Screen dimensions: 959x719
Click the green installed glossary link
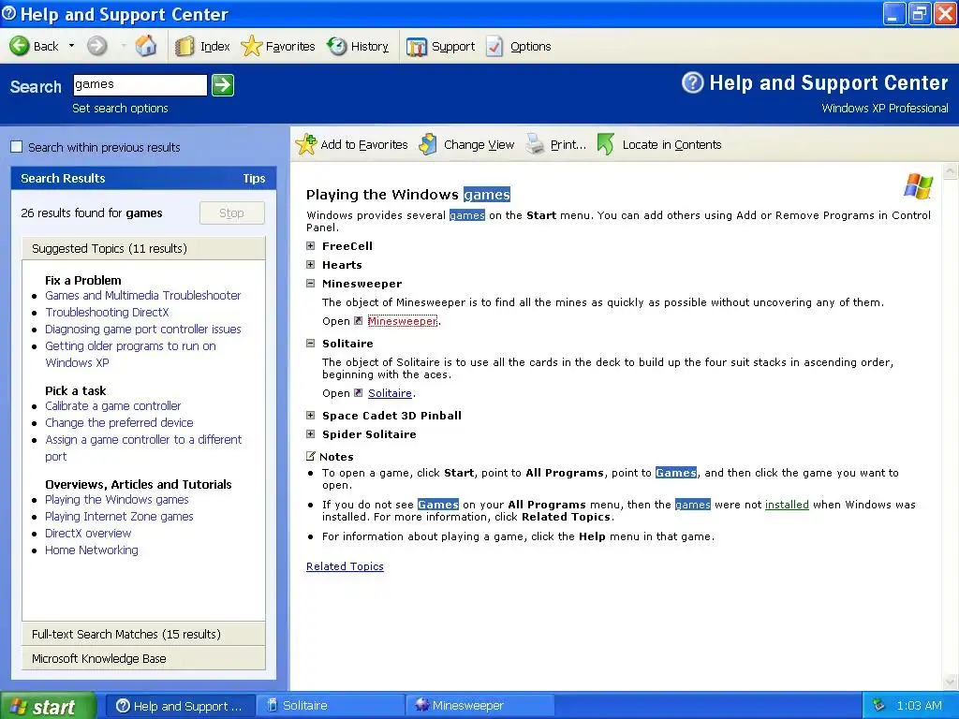tap(787, 505)
